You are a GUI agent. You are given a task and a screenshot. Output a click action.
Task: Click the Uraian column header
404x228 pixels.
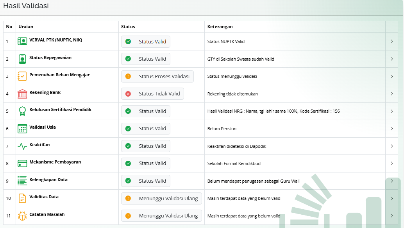[26, 27]
